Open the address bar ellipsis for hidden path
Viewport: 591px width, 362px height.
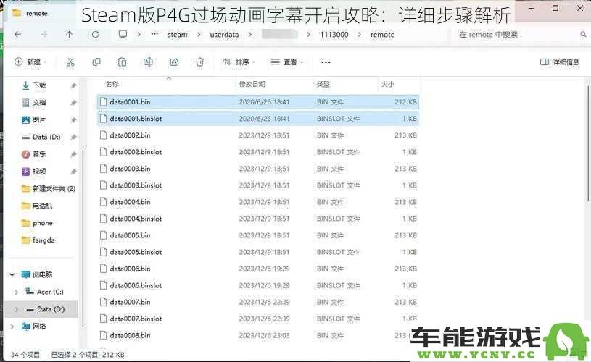154,34
